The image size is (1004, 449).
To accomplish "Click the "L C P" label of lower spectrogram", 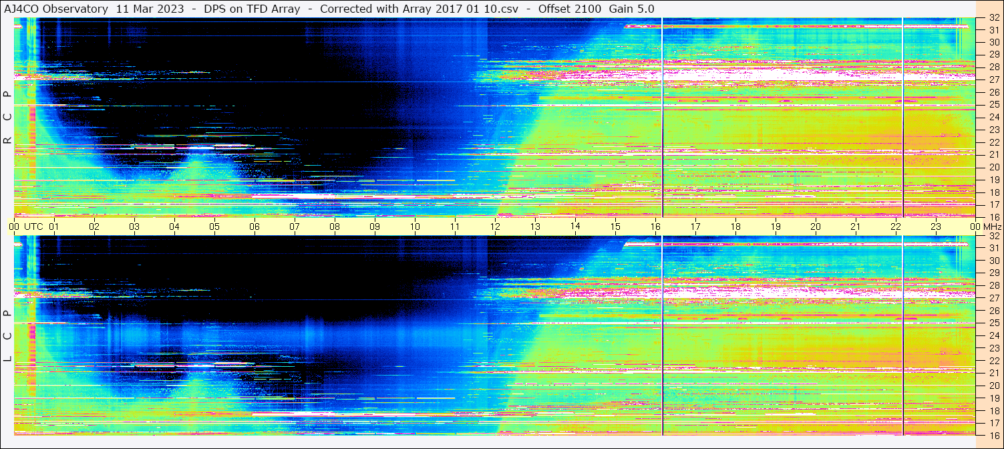I will coord(8,336).
